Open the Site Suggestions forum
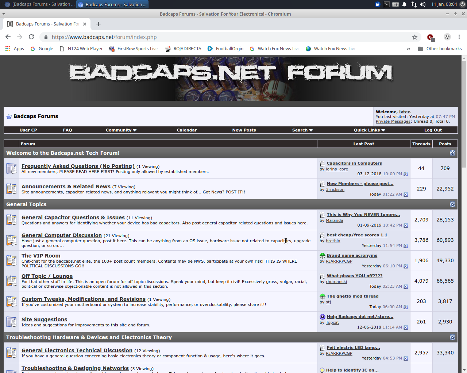 [x=45, y=319]
